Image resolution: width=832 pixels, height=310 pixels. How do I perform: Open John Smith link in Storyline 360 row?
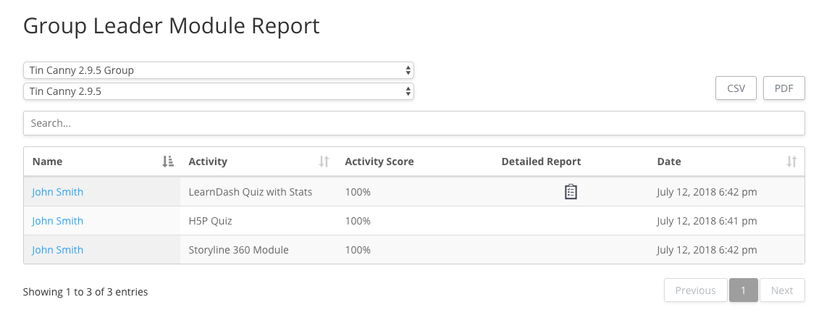click(x=58, y=250)
